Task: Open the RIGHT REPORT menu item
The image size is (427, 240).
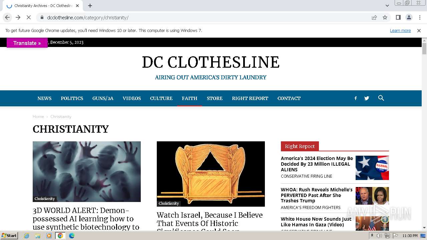Action: (250, 98)
